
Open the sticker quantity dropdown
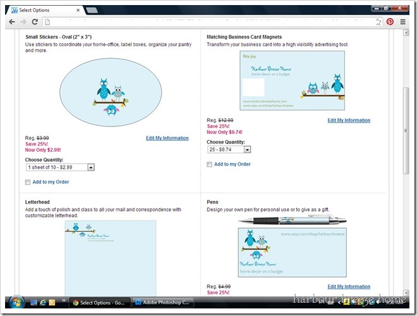(60, 167)
